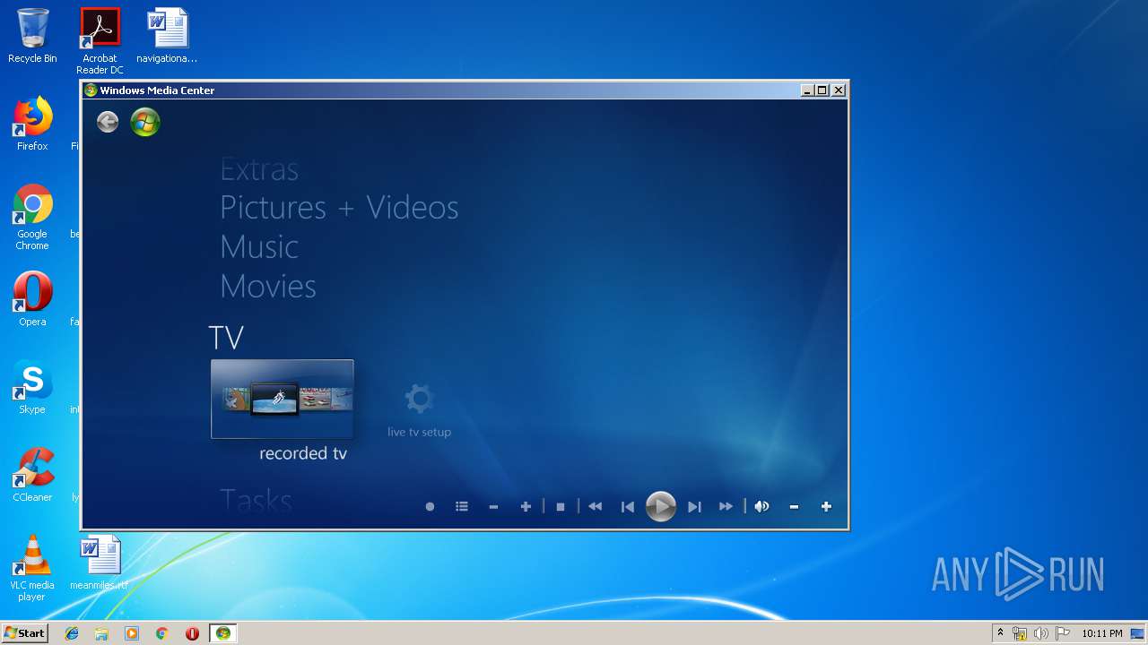The image size is (1148, 645).
Task: Open Acrobat Reader DC desktop shortcut
Action: [100, 41]
